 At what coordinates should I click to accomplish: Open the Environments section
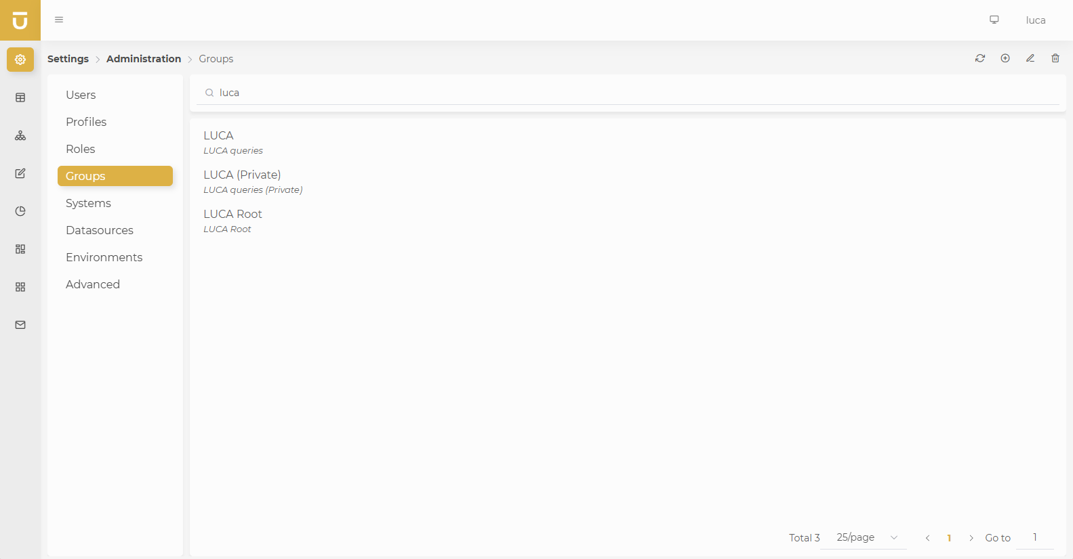tap(104, 257)
